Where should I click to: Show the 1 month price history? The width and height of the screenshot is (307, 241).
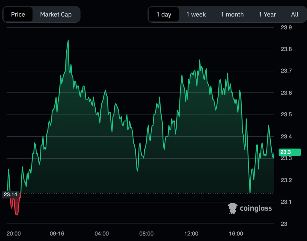pyautogui.click(x=232, y=14)
